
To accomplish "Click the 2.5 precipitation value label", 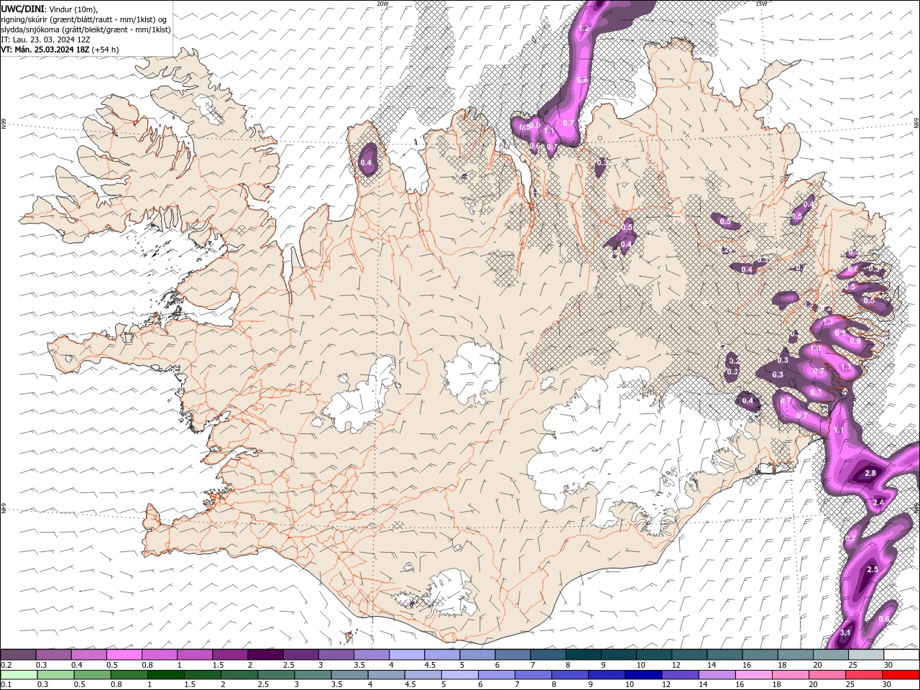I will point(873,569).
